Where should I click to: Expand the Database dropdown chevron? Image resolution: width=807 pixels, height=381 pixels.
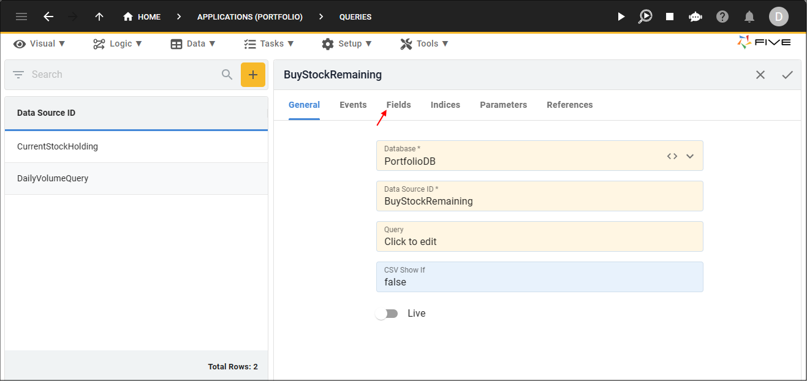(x=690, y=156)
